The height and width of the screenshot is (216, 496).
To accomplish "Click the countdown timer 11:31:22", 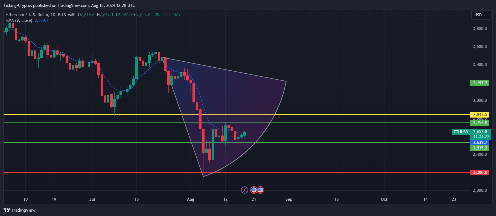I will [x=481, y=137].
